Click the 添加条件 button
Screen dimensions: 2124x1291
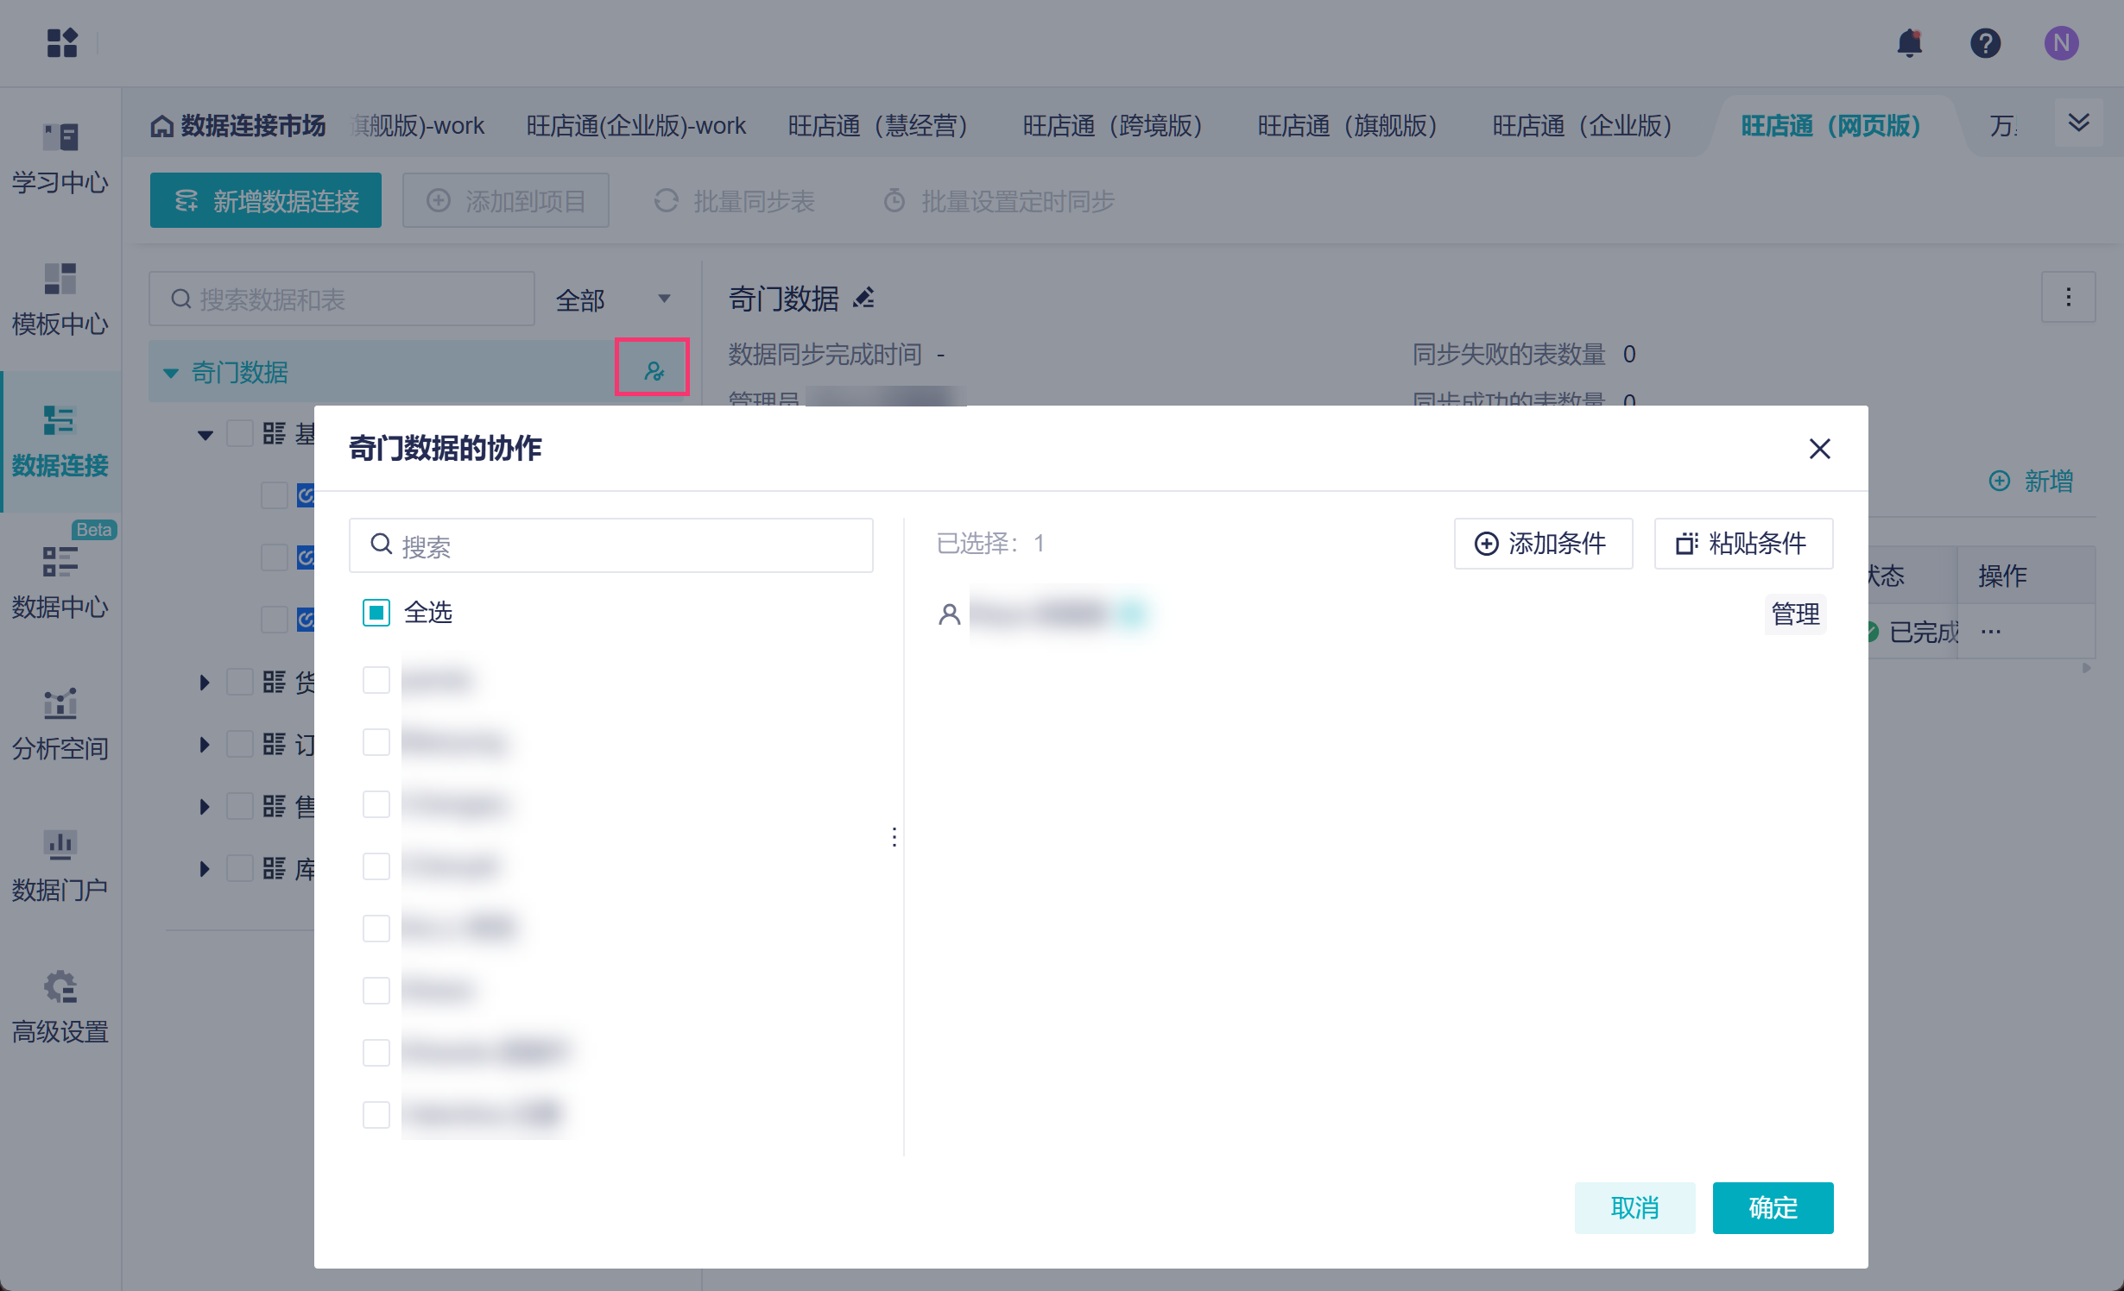point(1543,544)
